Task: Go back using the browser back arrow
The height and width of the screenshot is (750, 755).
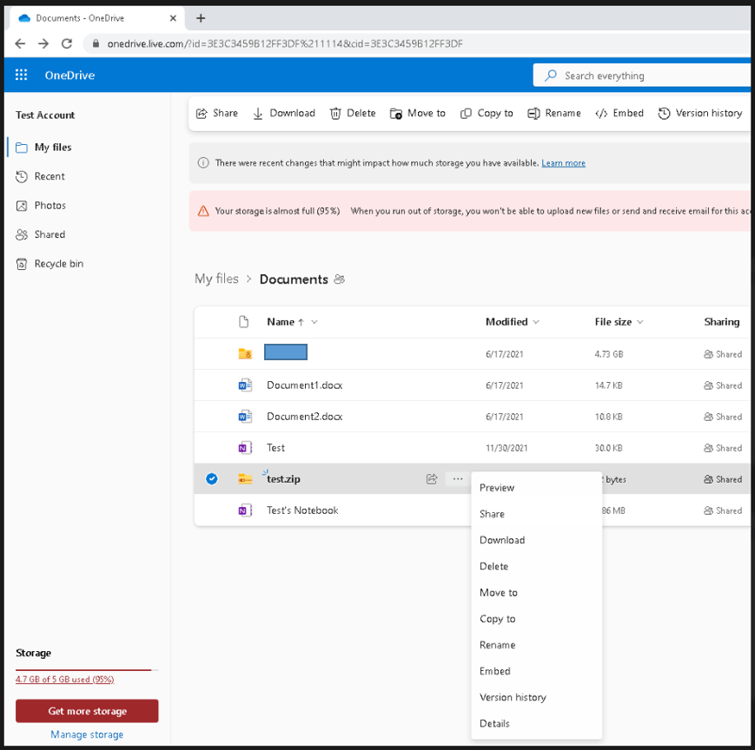Action: [x=20, y=43]
